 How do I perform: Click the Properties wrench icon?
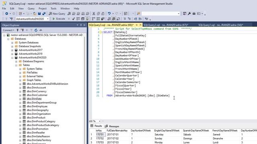click(189, 14)
